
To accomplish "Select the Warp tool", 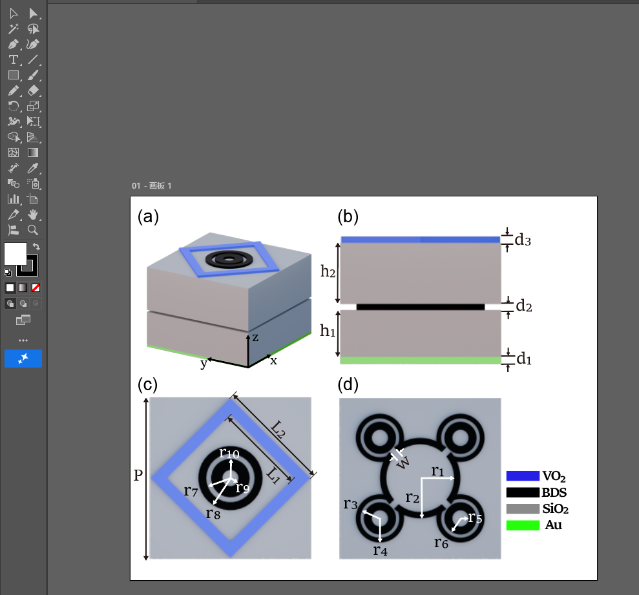I will [x=14, y=122].
